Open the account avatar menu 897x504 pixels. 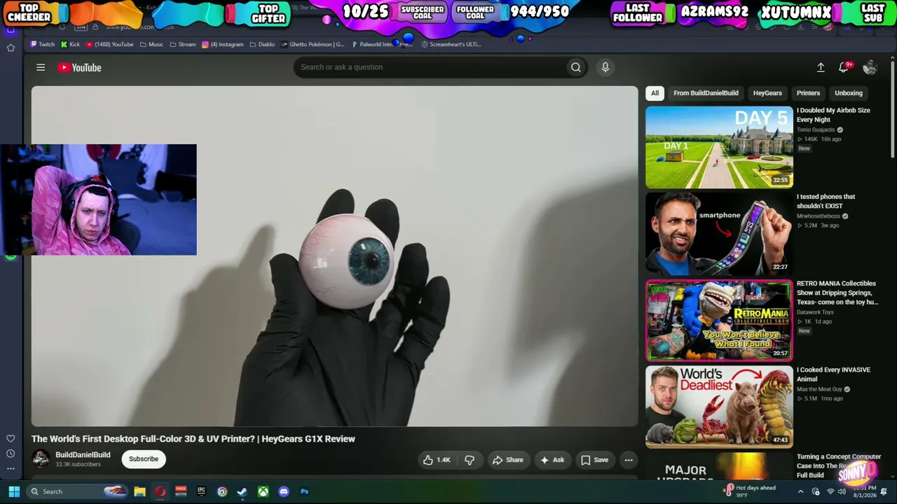point(870,67)
